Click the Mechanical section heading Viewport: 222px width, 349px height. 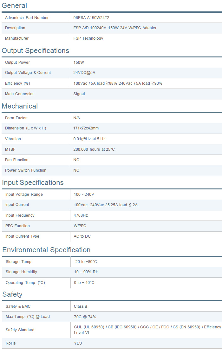tap(20, 106)
